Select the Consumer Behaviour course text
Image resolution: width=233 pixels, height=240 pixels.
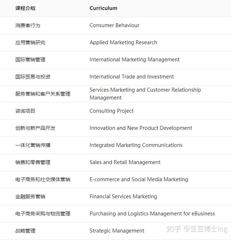pyautogui.click(x=115, y=25)
